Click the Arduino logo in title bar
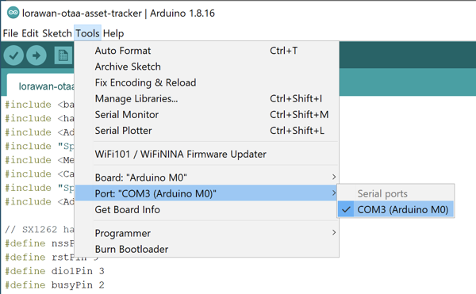 [13, 13]
